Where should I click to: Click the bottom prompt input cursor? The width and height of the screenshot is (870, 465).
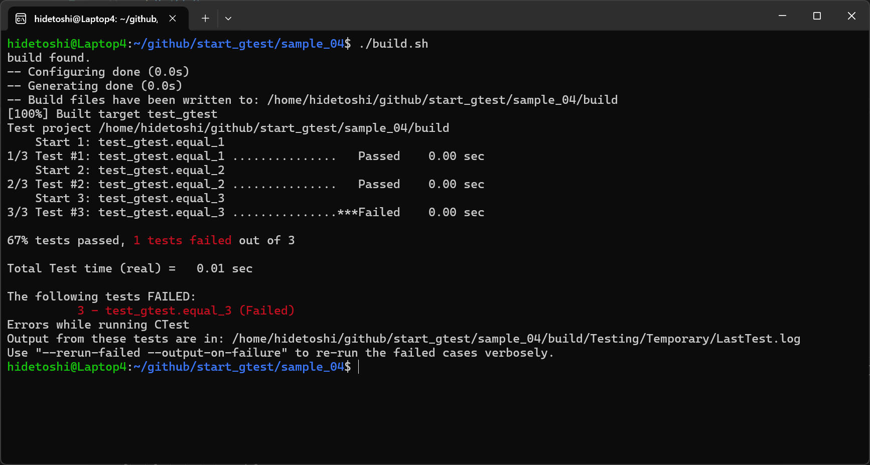359,367
